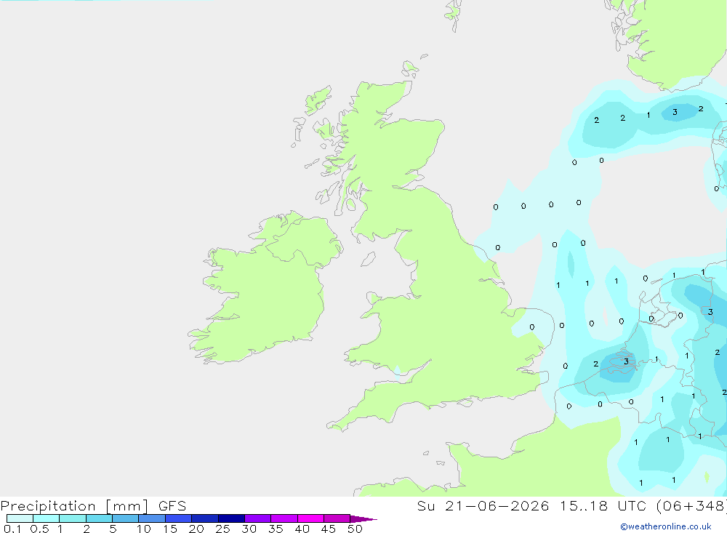This screenshot has height=533, width=727.
Task: Click the '45' legend scale label
Action: click(x=329, y=529)
